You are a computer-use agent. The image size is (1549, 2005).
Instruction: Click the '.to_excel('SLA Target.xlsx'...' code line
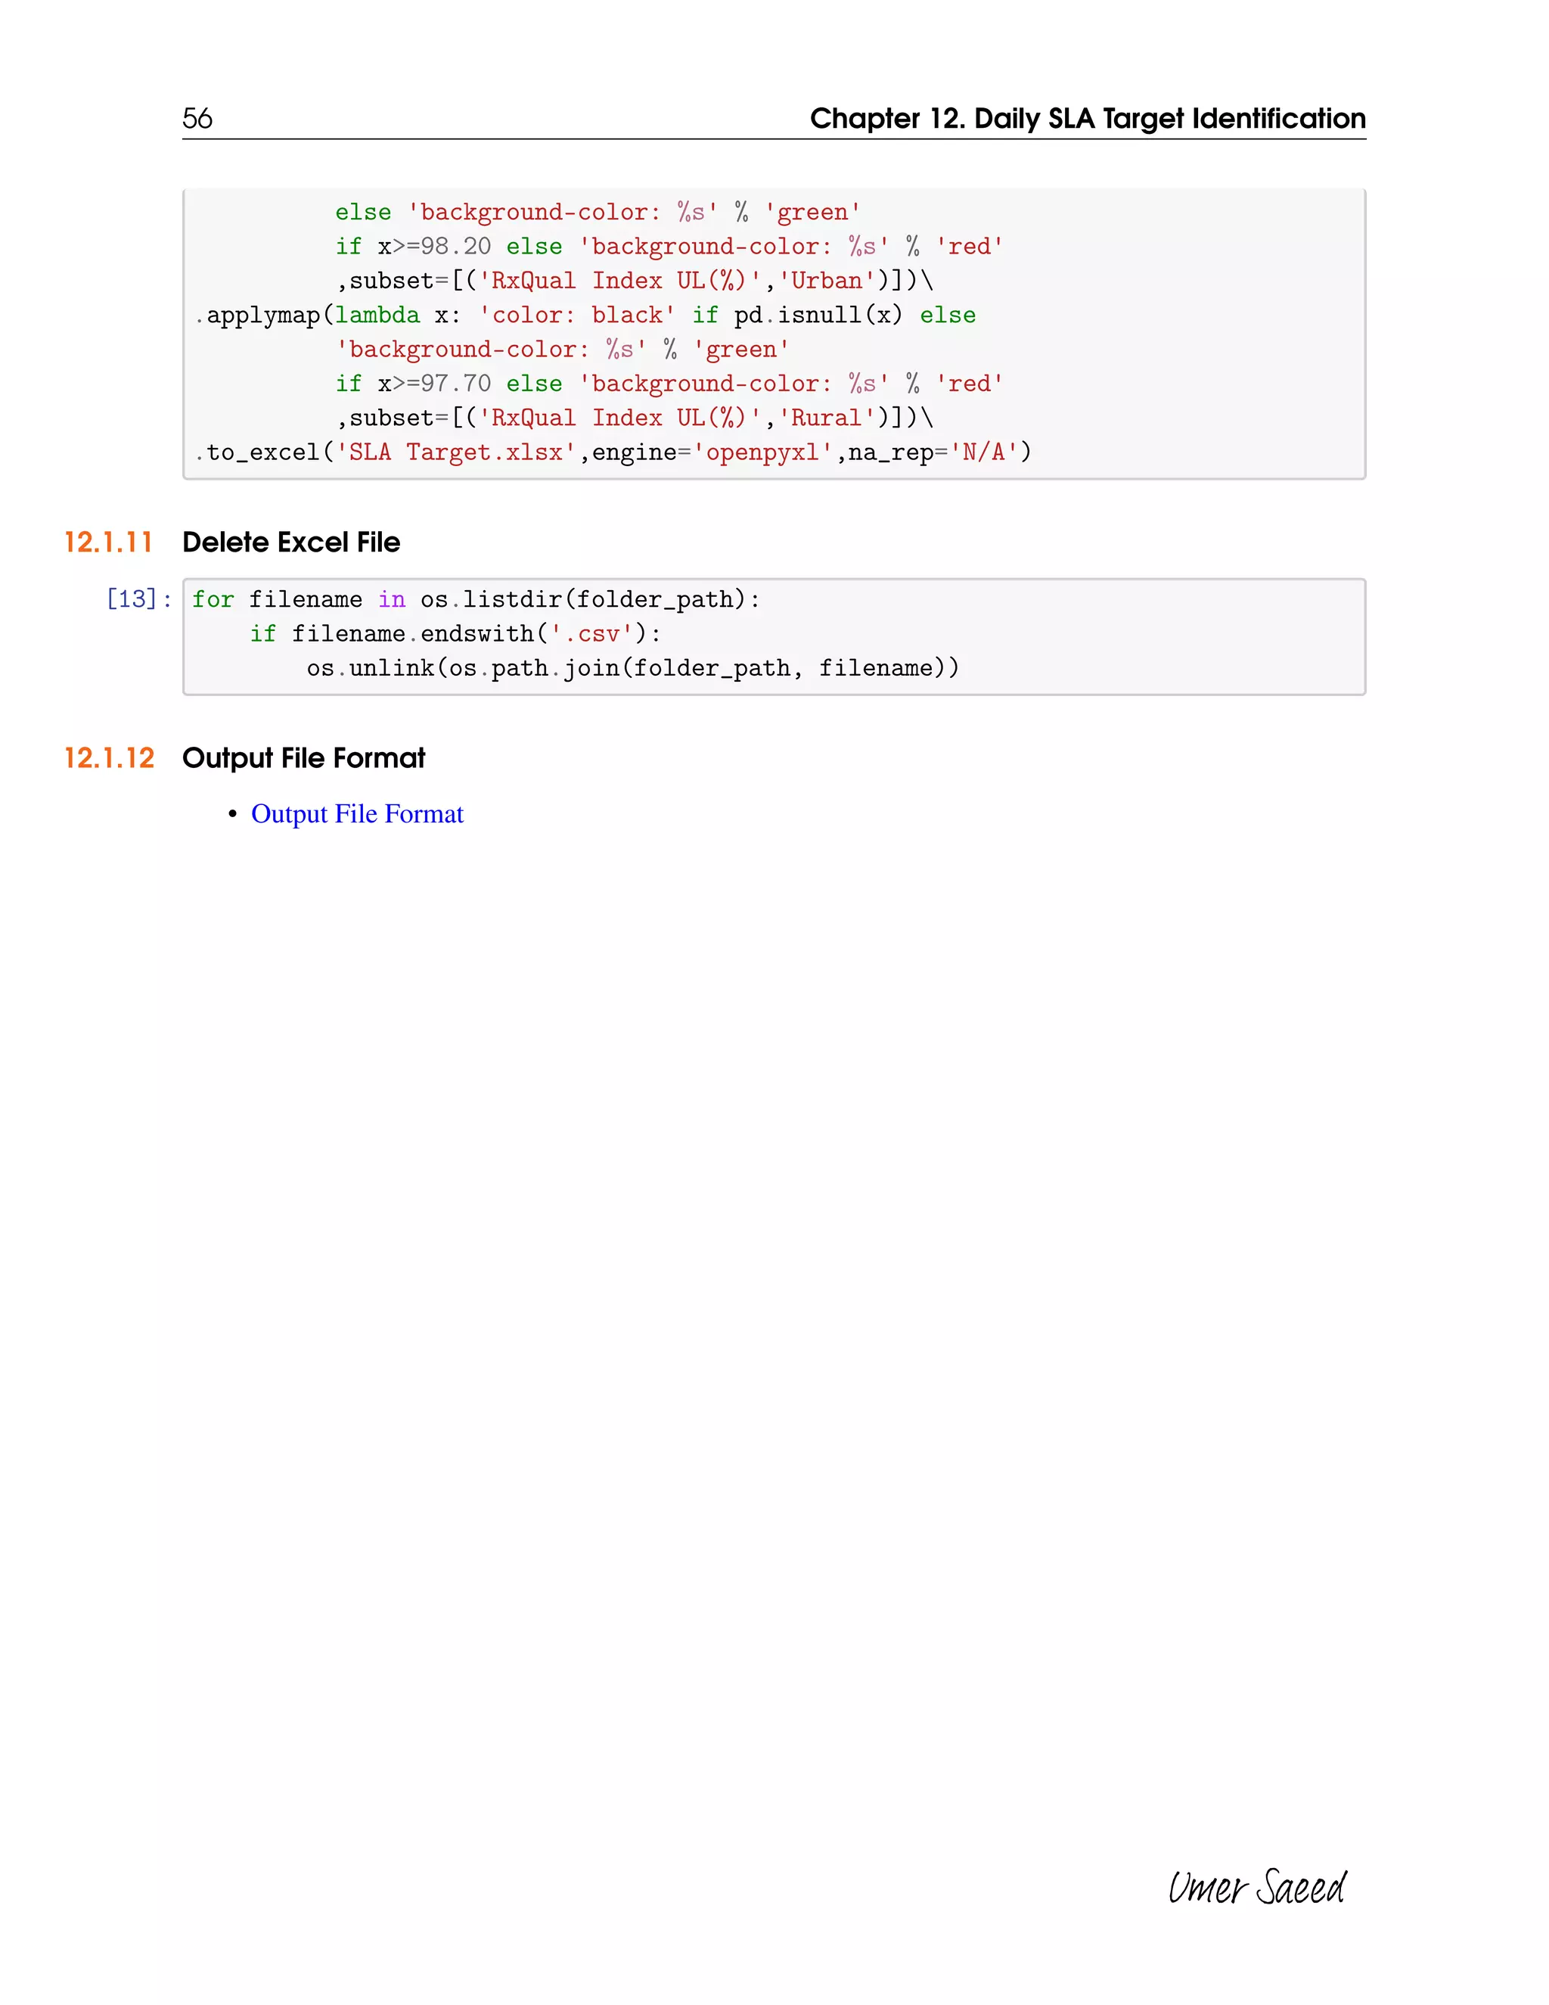612,452
